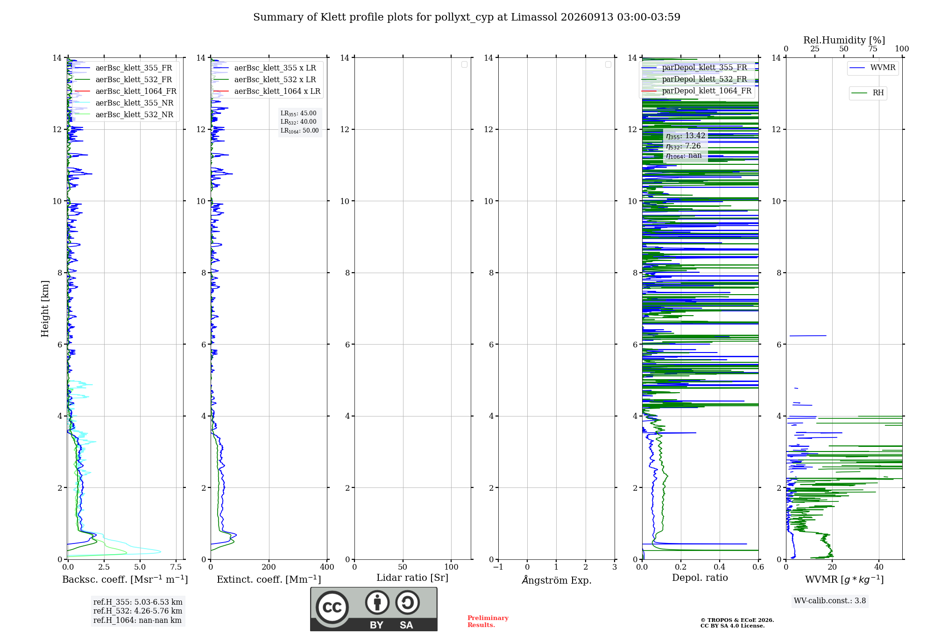The height and width of the screenshot is (635, 934).
Task: Click the LR1064: 50.00 annotation
Action: (x=300, y=131)
